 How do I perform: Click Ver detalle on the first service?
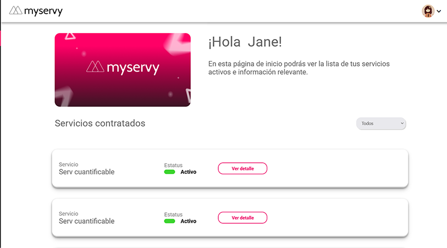pos(242,168)
